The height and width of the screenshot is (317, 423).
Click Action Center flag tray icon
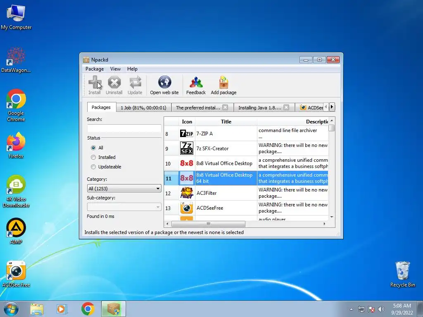point(371,309)
